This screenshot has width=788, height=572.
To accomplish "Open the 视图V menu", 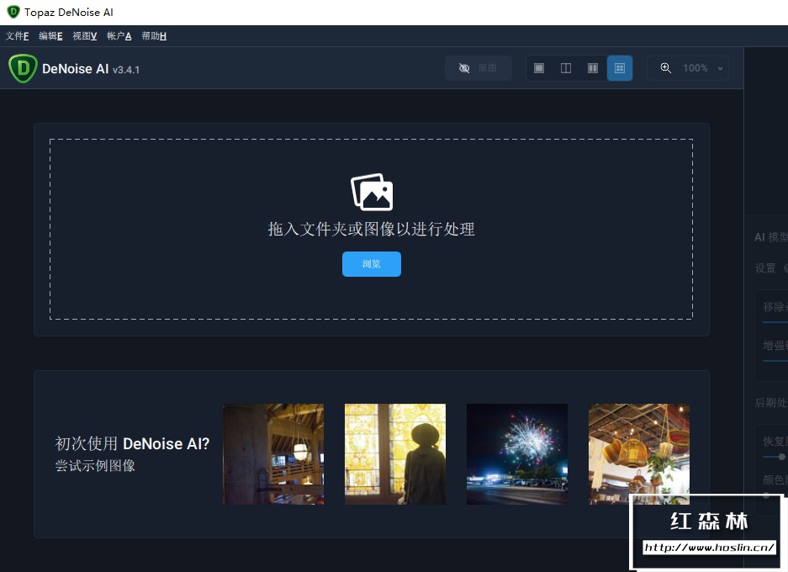I will [x=84, y=36].
